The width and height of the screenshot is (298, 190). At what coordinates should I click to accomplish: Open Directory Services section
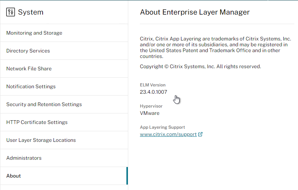coord(64,51)
